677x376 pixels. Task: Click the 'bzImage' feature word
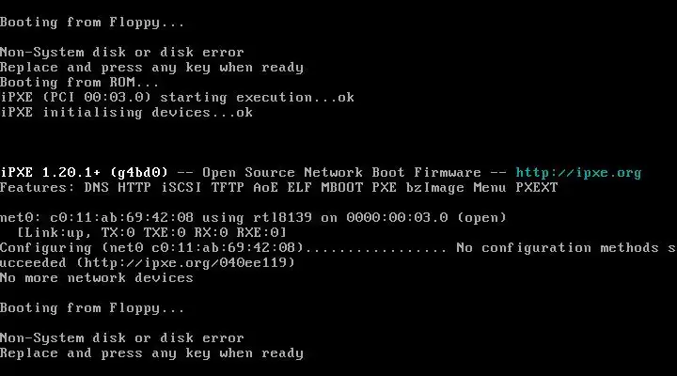(434, 188)
